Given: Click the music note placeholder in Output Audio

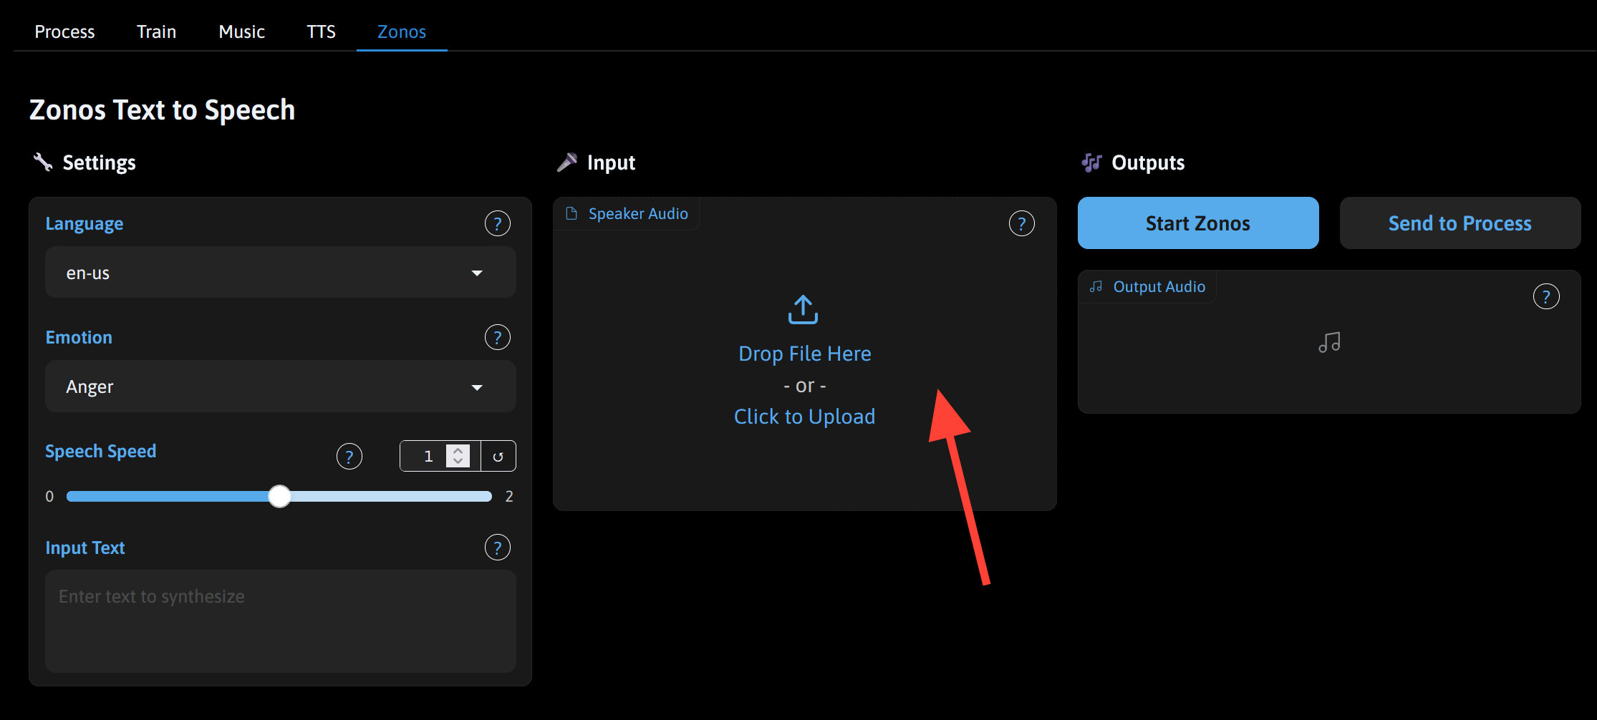Looking at the screenshot, I should coord(1329,342).
